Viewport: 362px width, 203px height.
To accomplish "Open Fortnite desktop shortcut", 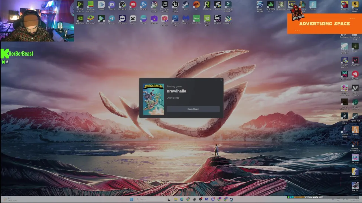I will tap(313, 6).
